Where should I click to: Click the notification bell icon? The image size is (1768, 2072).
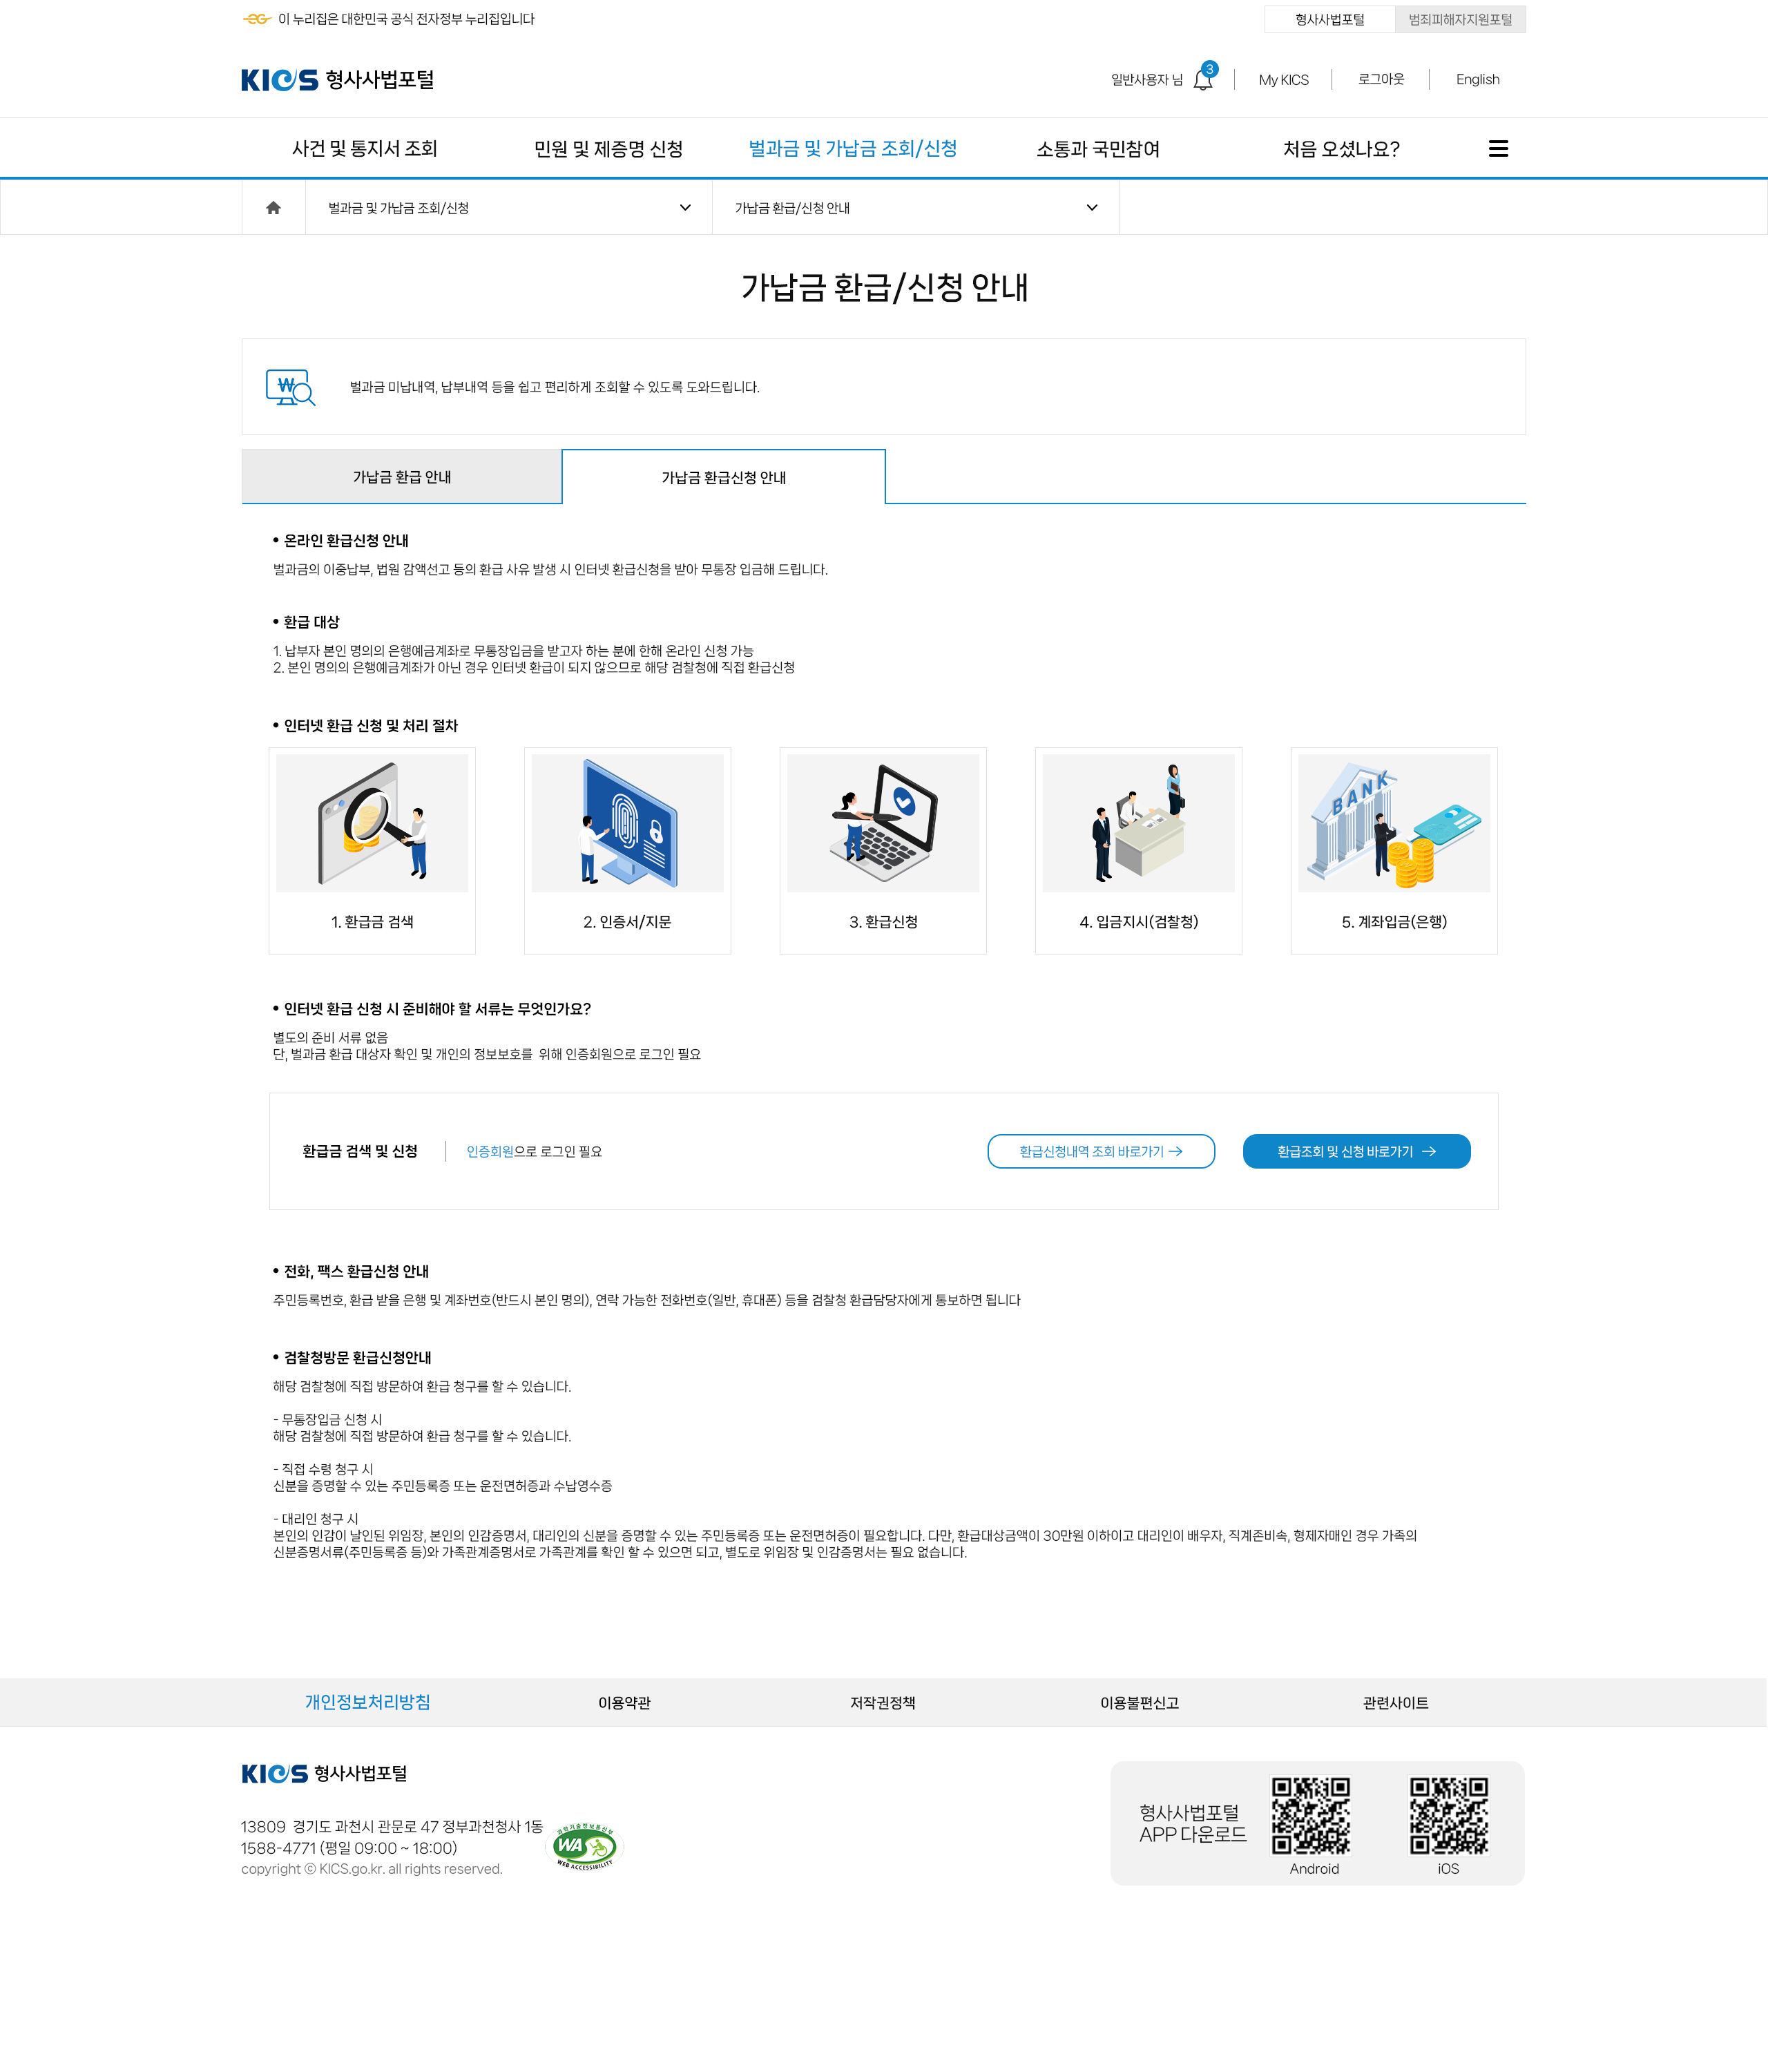(x=1203, y=80)
